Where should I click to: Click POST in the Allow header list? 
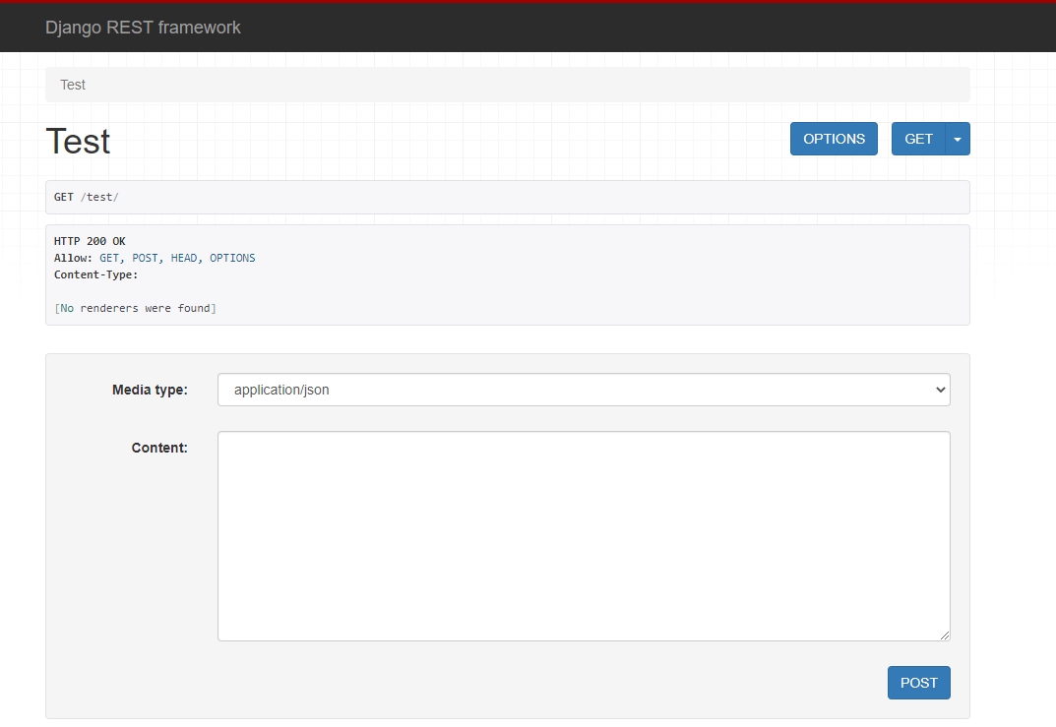(145, 258)
